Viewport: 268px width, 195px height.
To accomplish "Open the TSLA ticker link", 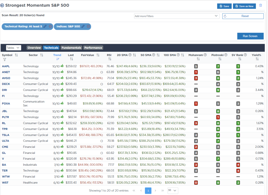I will pos(6,135).
